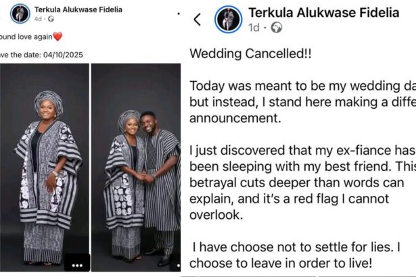
Task: Click the 4d timestamp
Action: 37,19
